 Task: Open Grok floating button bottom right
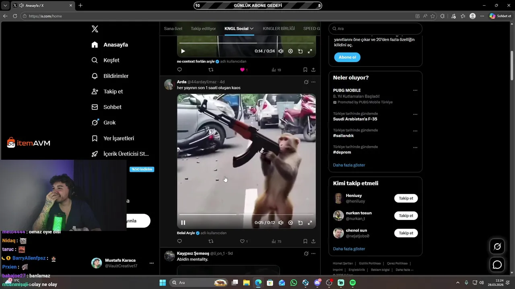[497, 246]
